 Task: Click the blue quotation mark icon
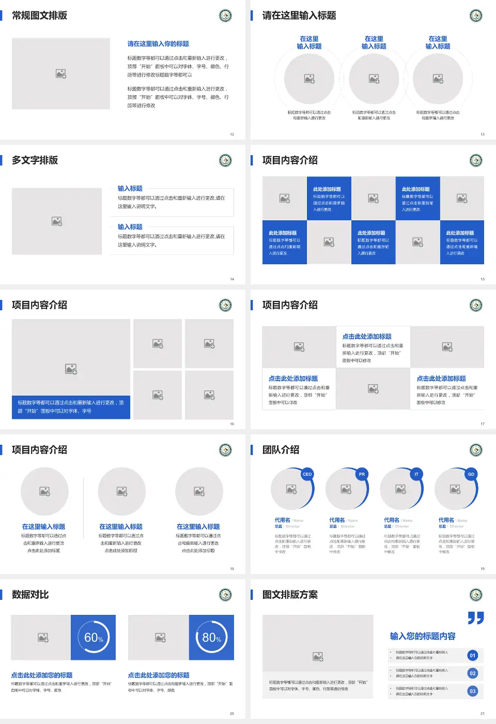(475, 617)
